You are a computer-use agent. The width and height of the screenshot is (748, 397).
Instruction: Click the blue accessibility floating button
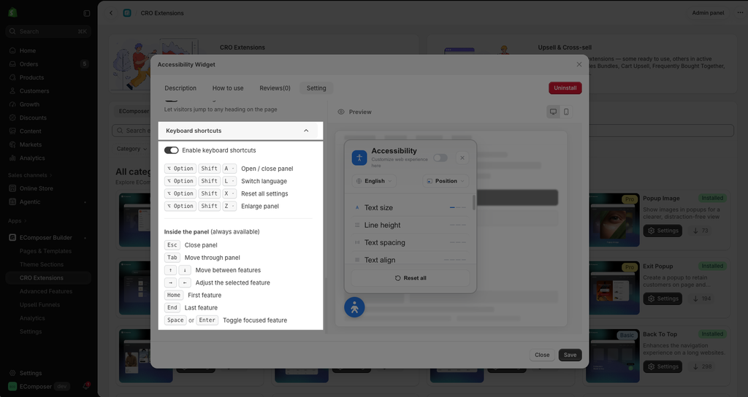pos(354,307)
